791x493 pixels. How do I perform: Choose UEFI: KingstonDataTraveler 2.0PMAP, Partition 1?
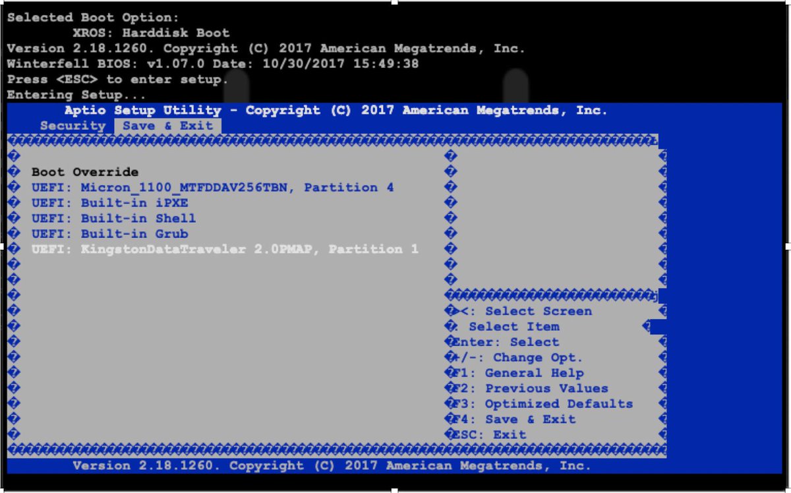pos(224,249)
